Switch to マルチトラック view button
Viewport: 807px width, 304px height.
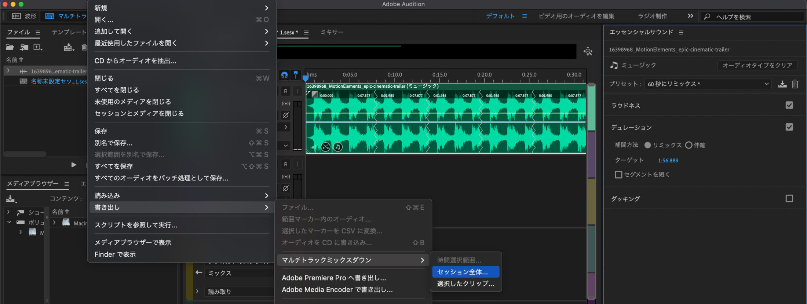pyautogui.click(x=66, y=16)
